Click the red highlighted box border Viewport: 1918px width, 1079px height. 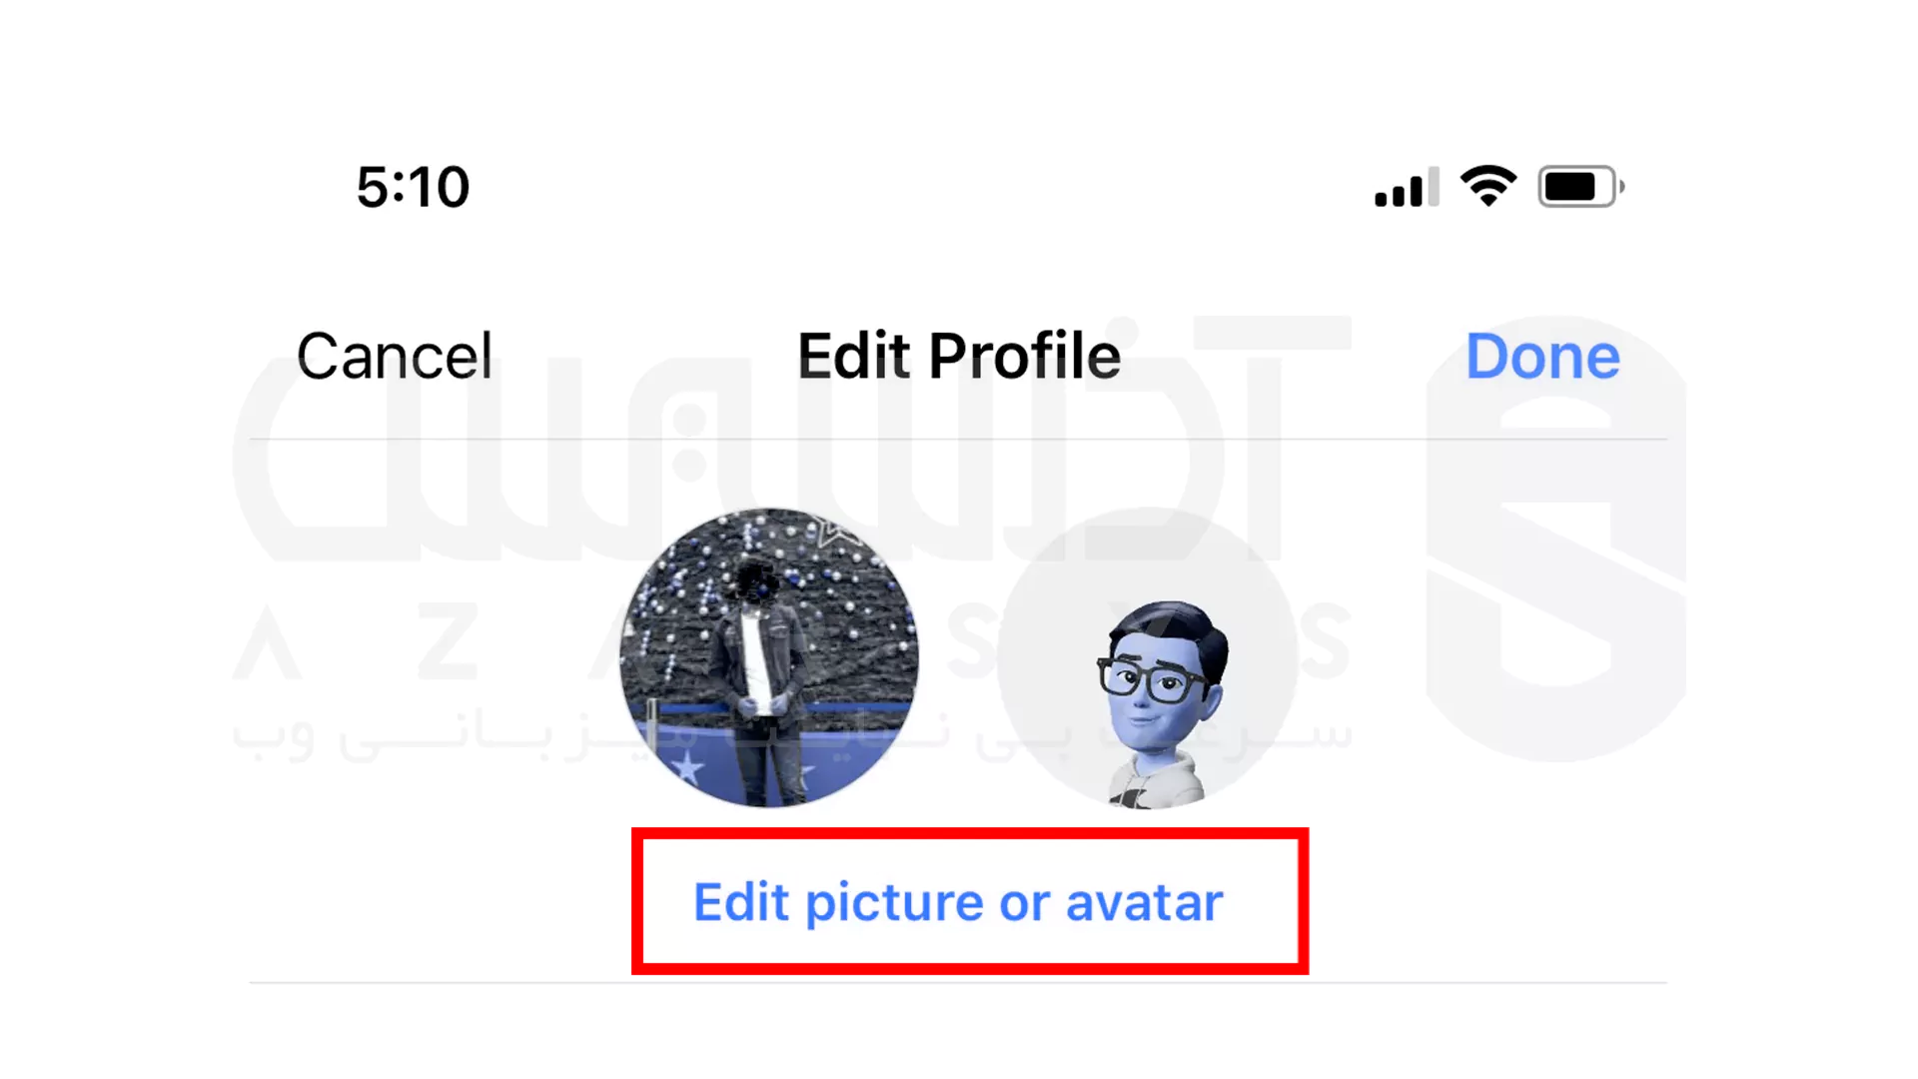(x=970, y=833)
